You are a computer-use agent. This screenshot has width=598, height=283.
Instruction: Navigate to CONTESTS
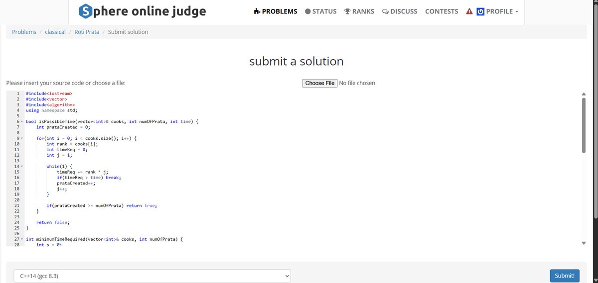pos(442,11)
